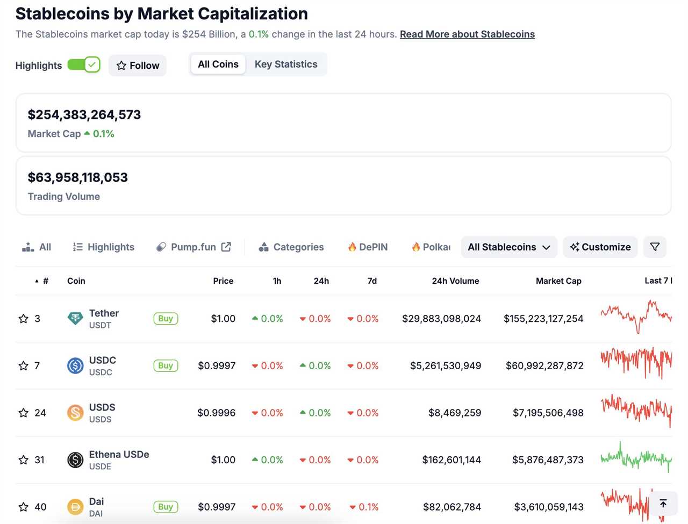This screenshot has width=688, height=524.
Task: Click Dai market cap $3,610,059,143
Action: coord(549,507)
